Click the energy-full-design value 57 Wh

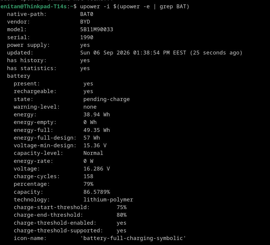[x=91, y=138]
